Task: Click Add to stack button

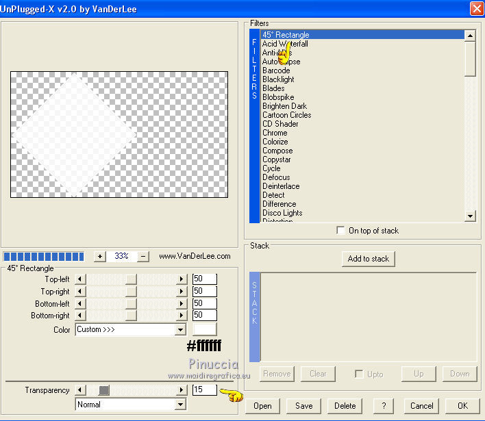Action: point(369,259)
